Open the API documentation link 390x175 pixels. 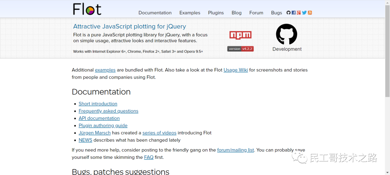point(99,118)
